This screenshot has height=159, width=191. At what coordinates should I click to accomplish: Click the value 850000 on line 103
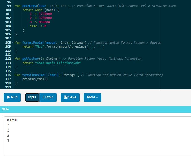(x=44, y=22)
